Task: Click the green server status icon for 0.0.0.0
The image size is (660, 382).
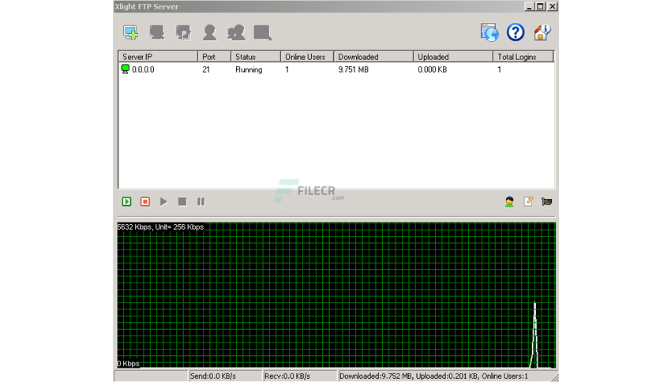Action: (125, 69)
